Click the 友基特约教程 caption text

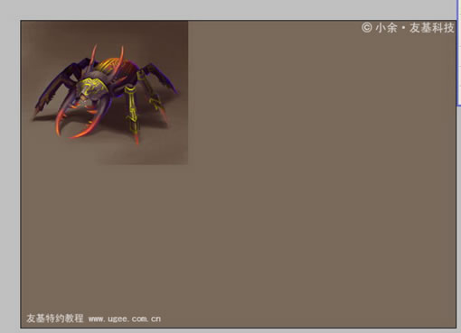[54, 319]
